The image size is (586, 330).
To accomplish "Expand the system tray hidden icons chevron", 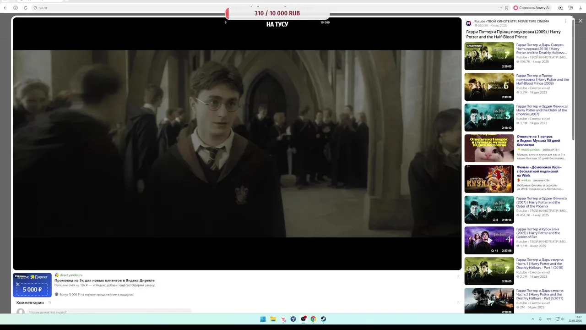I will pos(532,319).
